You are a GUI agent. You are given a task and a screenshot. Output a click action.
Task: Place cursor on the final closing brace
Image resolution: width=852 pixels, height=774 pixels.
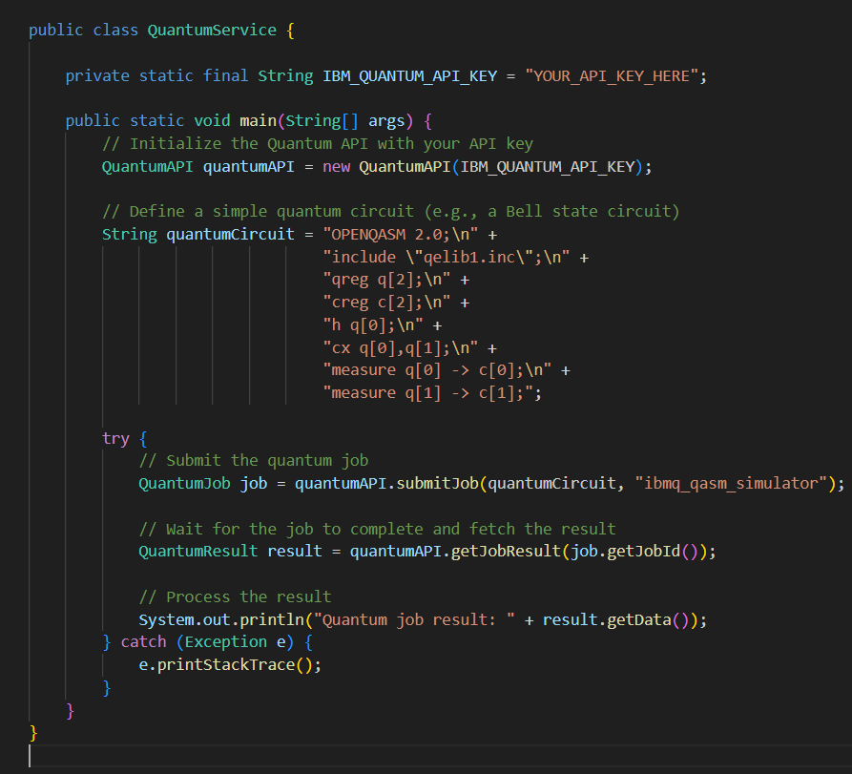[x=31, y=733]
